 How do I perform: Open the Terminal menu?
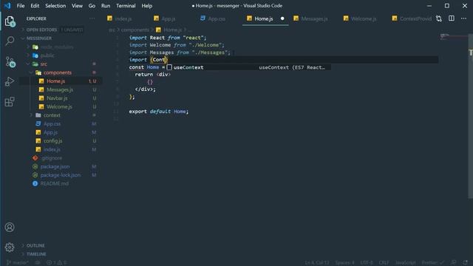click(x=126, y=6)
